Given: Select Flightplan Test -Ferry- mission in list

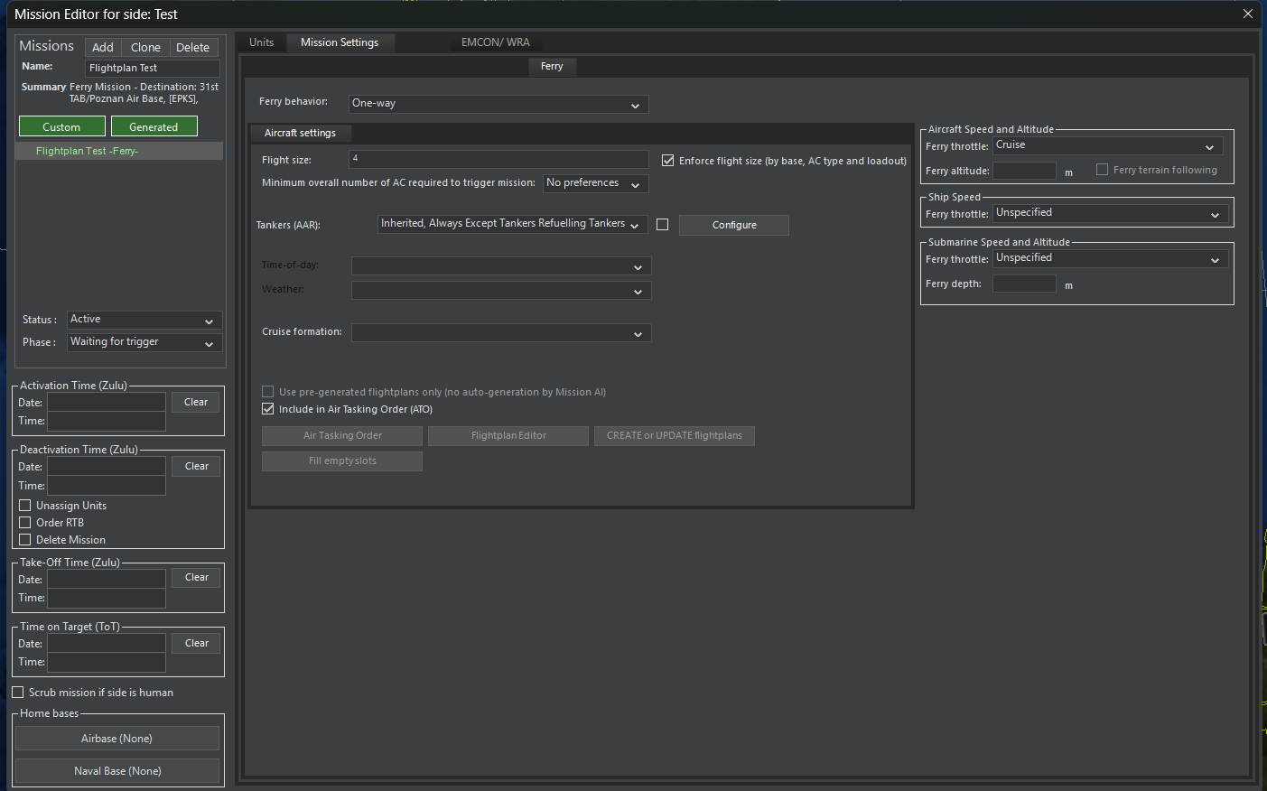Looking at the screenshot, I should [119, 151].
